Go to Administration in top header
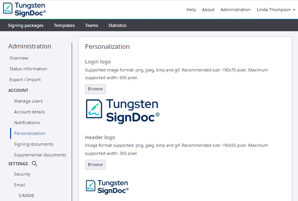The width and height of the screenshot is (298, 201). 236,10
